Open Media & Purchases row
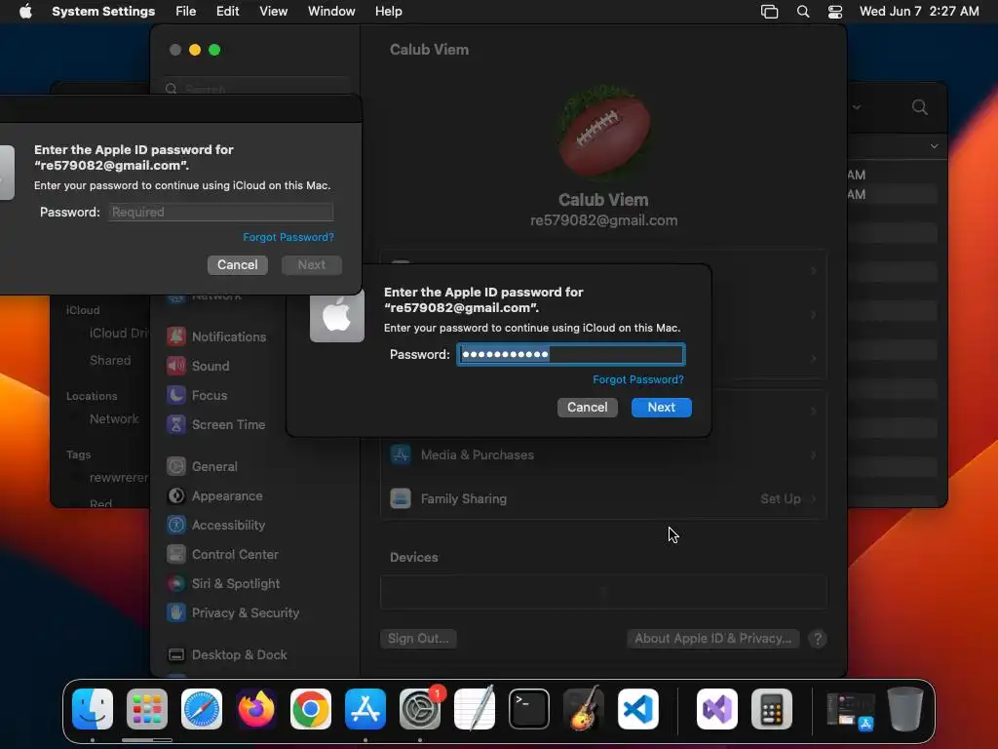Viewport: 998px width, 749px height. 603,454
